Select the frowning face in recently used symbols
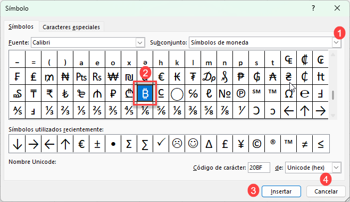 pyautogui.click(x=177, y=144)
